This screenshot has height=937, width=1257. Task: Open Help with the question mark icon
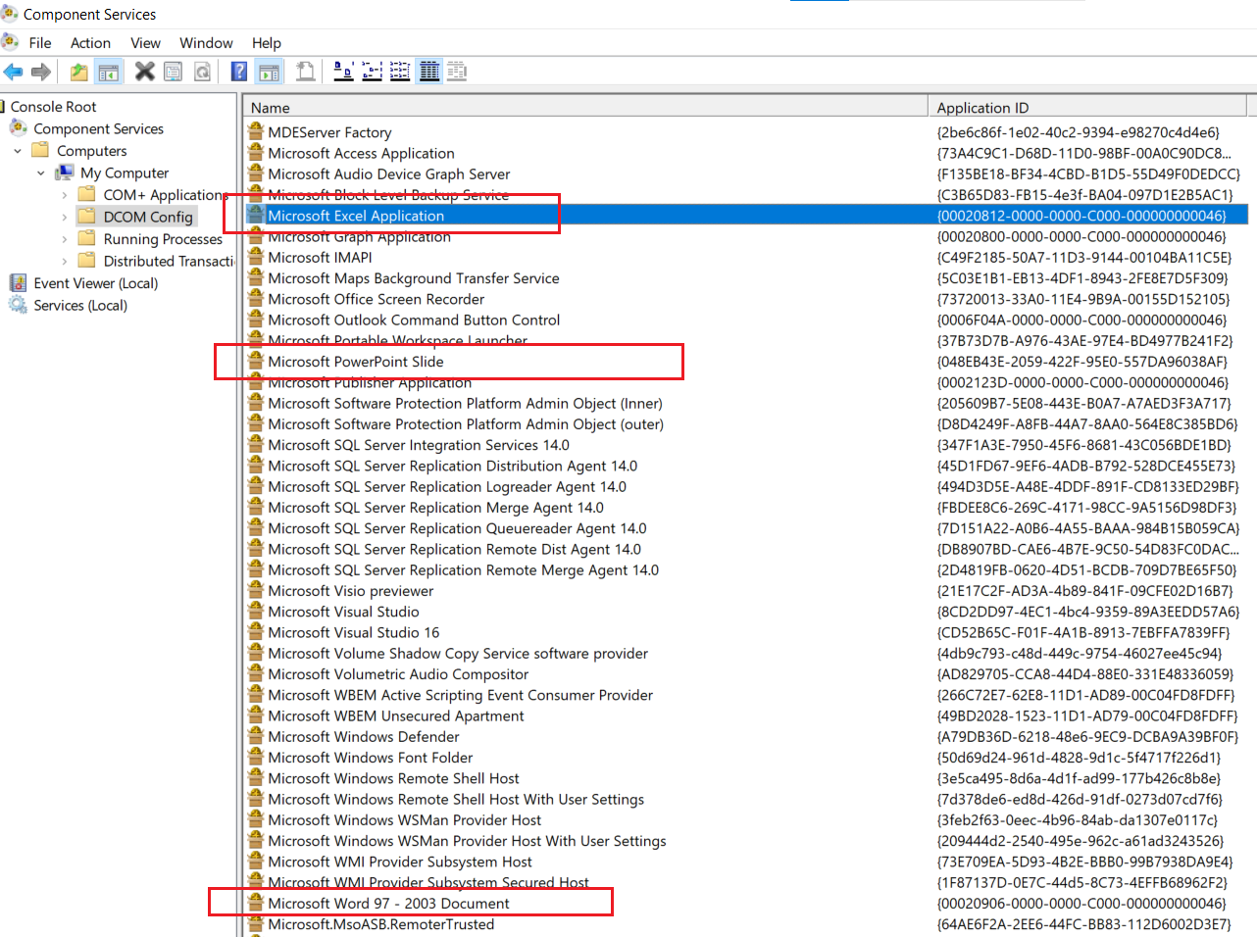tap(238, 72)
